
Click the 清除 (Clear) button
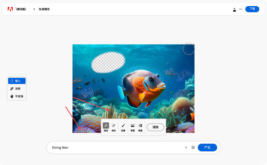[x=156, y=127]
